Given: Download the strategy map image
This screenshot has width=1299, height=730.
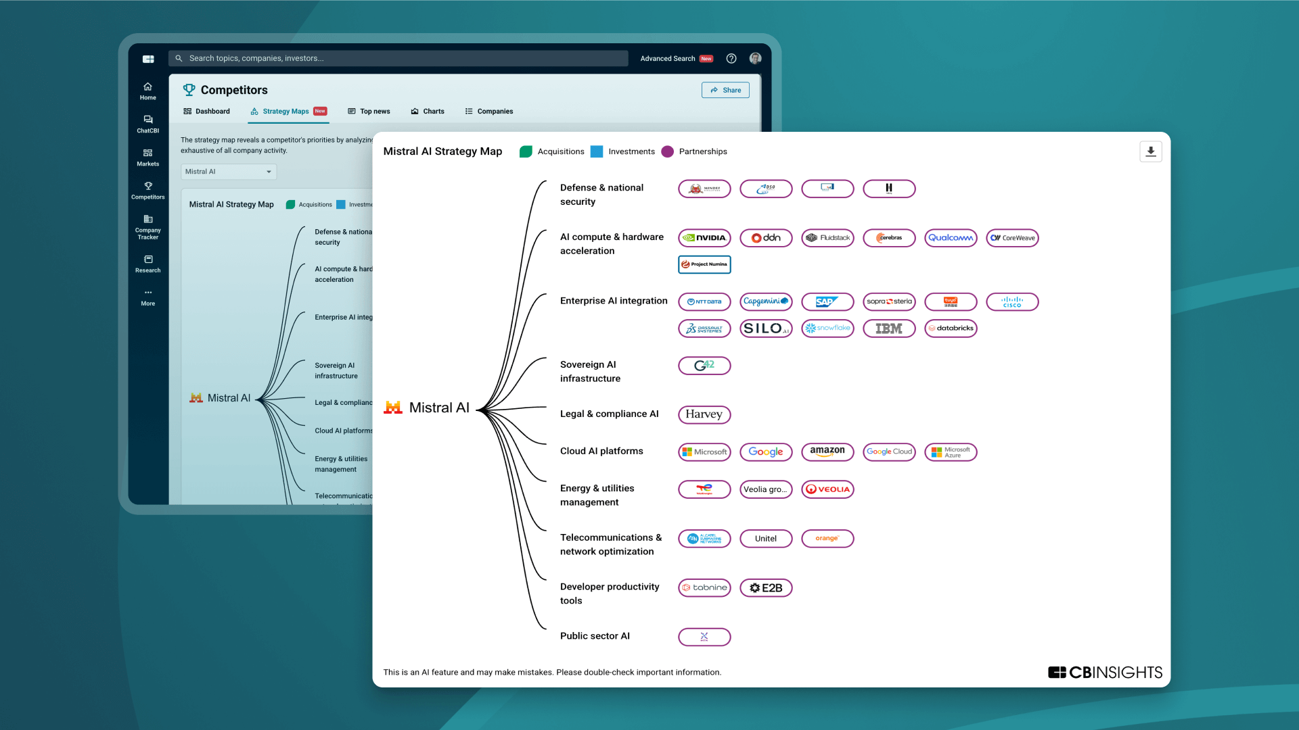Looking at the screenshot, I should (1150, 151).
